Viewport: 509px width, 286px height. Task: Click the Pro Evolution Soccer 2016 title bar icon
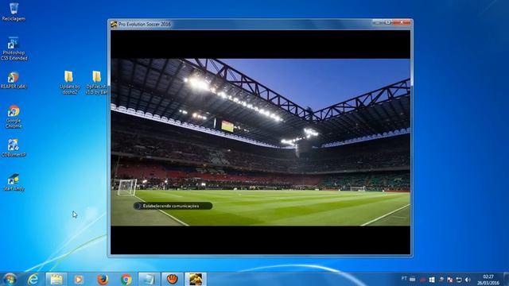114,24
